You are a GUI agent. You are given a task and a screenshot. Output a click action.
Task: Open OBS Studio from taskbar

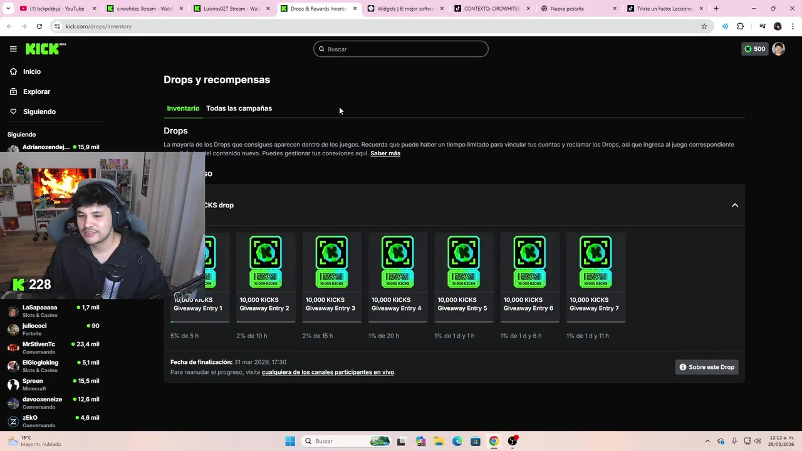tap(513, 441)
